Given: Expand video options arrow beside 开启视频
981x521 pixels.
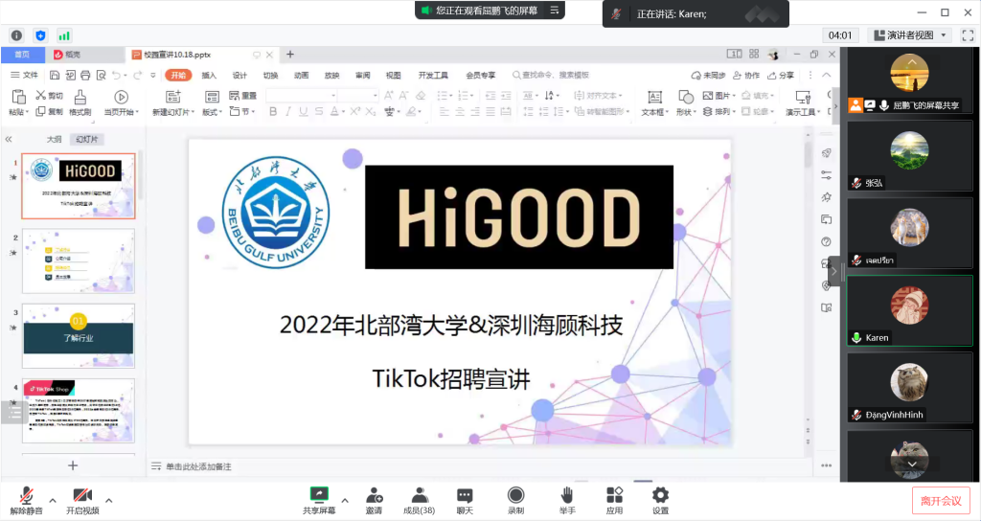Looking at the screenshot, I should [x=108, y=500].
